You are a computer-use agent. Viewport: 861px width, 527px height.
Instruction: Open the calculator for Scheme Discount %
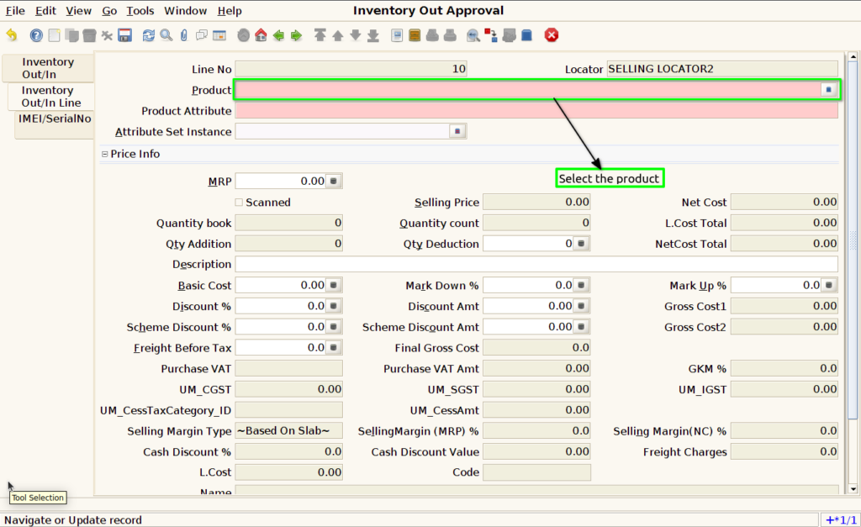[x=333, y=327]
